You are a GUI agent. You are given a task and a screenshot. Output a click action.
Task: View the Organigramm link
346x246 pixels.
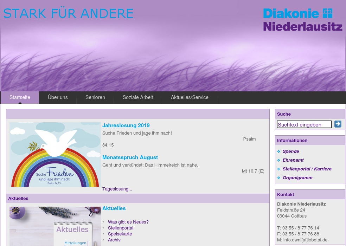pyautogui.click(x=297, y=178)
